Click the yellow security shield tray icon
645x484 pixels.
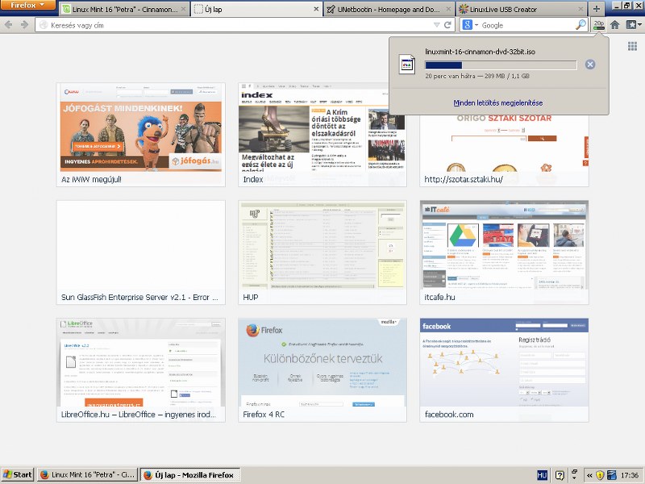coord(600,475)
